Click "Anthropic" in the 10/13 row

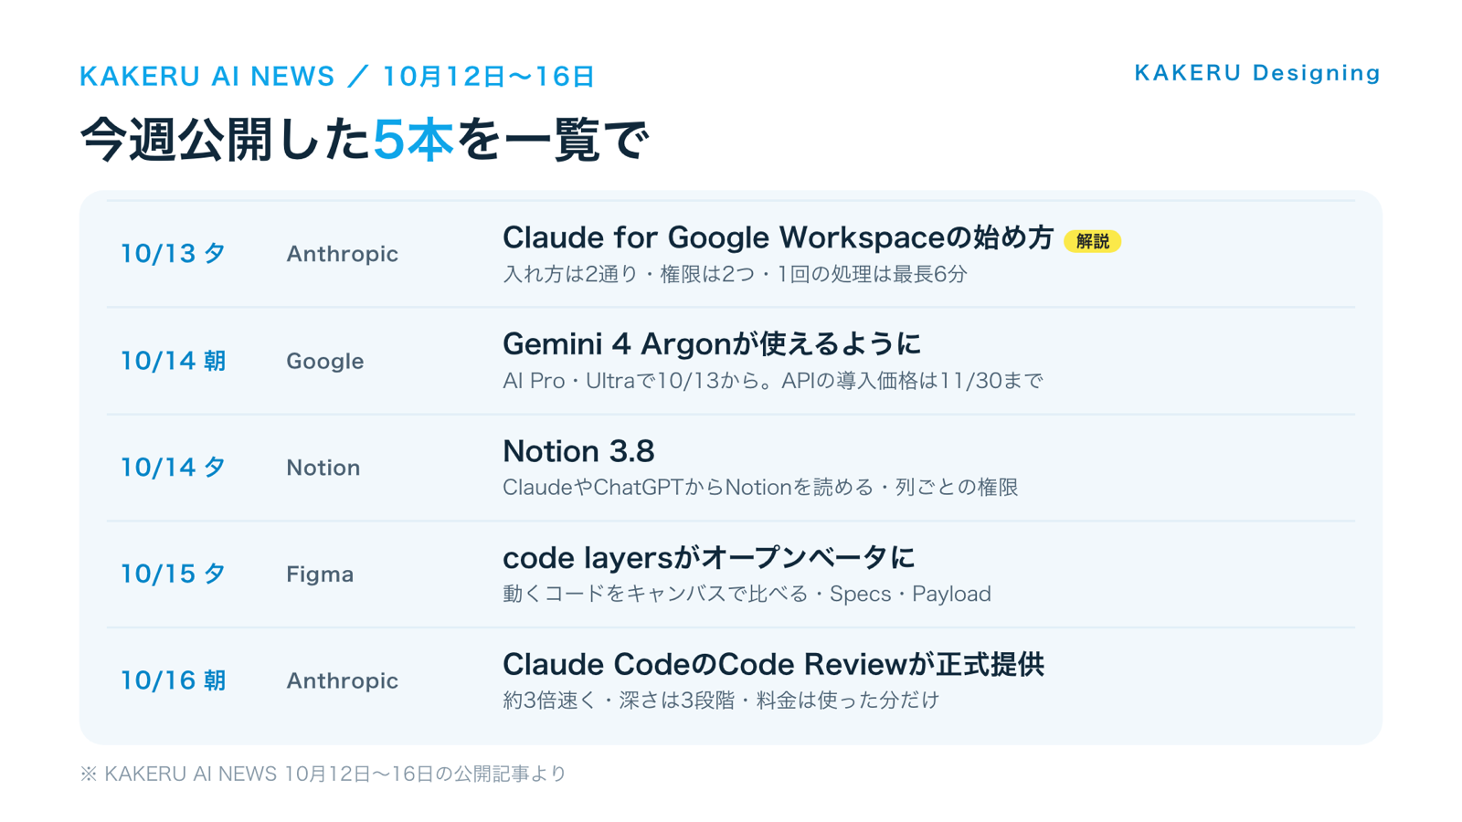point(343,254)
